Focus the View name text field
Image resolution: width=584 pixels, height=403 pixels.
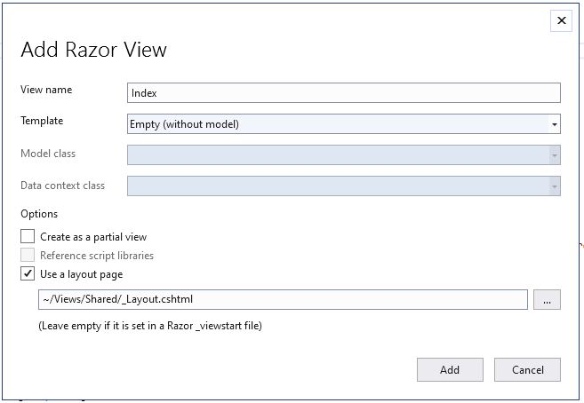[x=343, y=92]
